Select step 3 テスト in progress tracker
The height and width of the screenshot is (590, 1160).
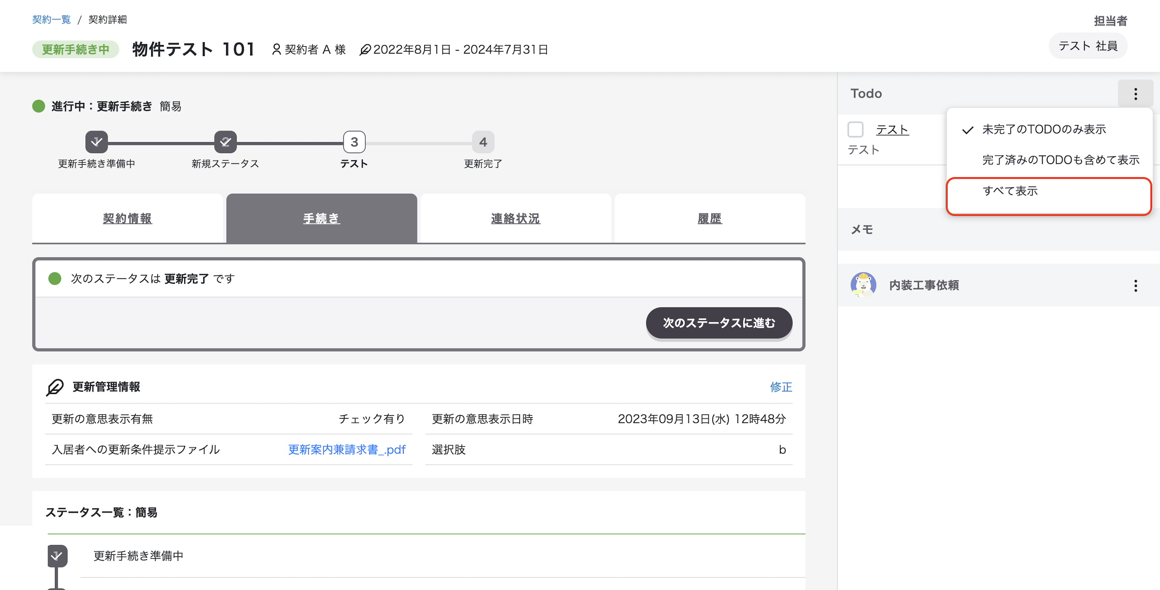click(x=354, y=142)
